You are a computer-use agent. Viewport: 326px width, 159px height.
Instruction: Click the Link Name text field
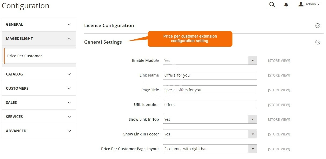[x=210, y=75]
